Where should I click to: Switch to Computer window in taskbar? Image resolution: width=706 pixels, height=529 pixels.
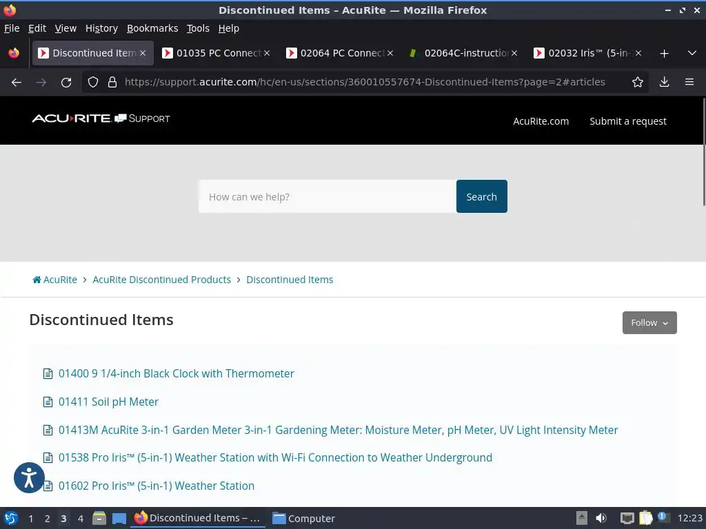tap(304, 518)
